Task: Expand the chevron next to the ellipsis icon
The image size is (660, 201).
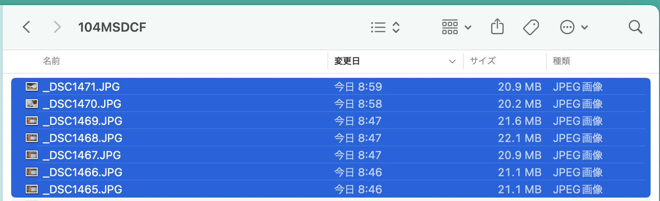Action: [585, 28]
